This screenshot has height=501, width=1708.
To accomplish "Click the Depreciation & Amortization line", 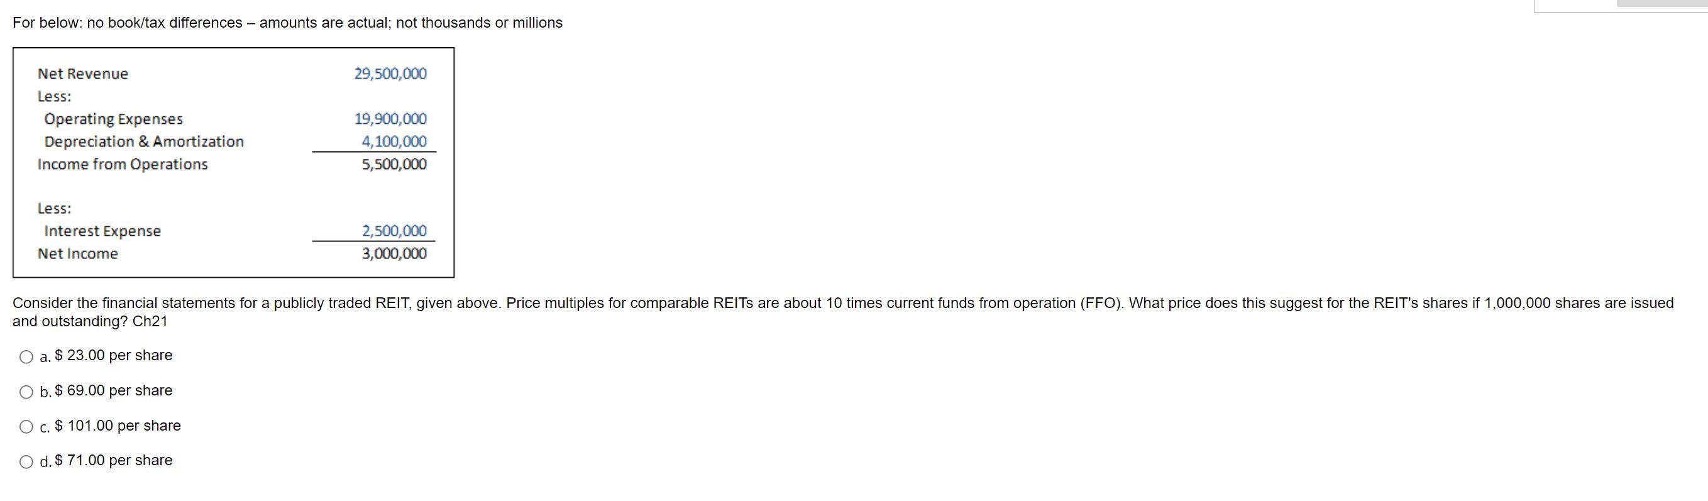I will point(143,141).
